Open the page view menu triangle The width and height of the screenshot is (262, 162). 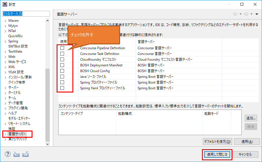[x=257, y=14]
